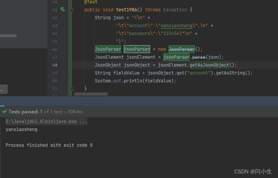
Task: Click the deprecated parse method call
Action: pos(199,57)
